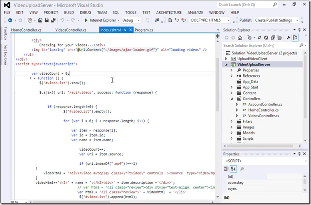Screen dimensions: 311x205
Task: Switch to the HomeController.cs tab
Action: click(26, 30)
